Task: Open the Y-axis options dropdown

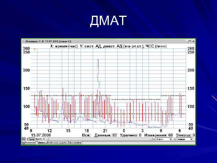Action: [184, 139]
